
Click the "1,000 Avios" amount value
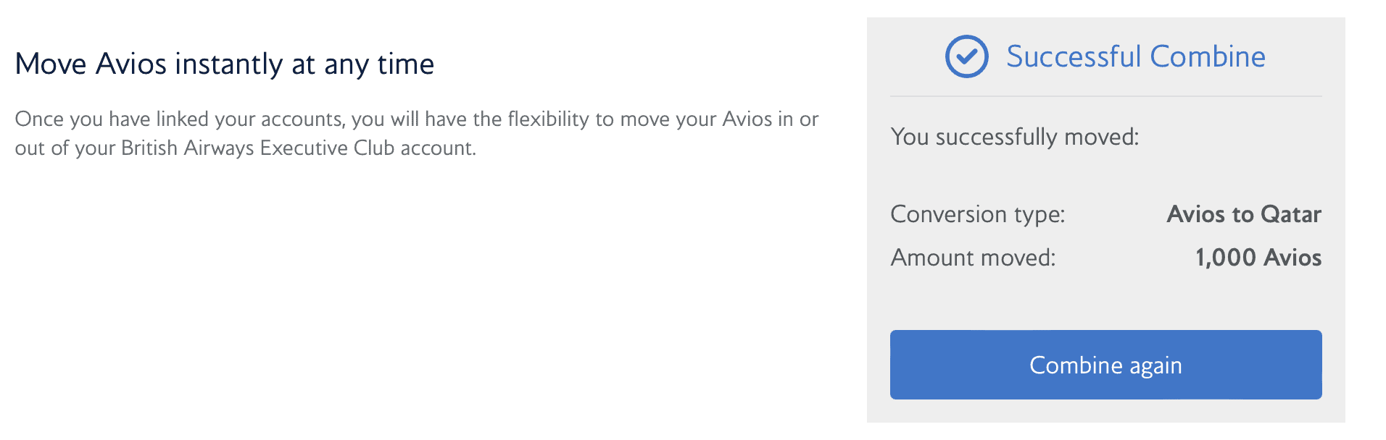point(1258,258)
